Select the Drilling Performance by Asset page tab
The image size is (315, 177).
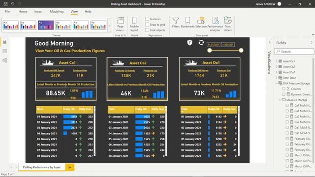[x=42, y=167]
